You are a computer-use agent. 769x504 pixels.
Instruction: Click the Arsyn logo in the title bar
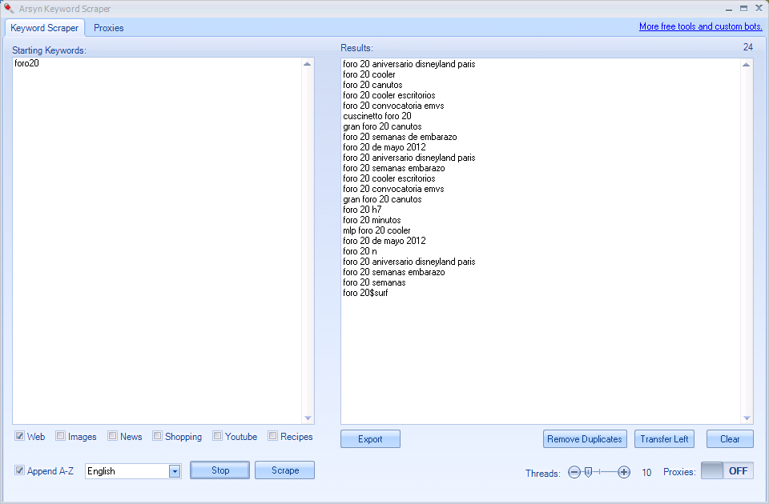pyautogui.click(x=8, y=7)
